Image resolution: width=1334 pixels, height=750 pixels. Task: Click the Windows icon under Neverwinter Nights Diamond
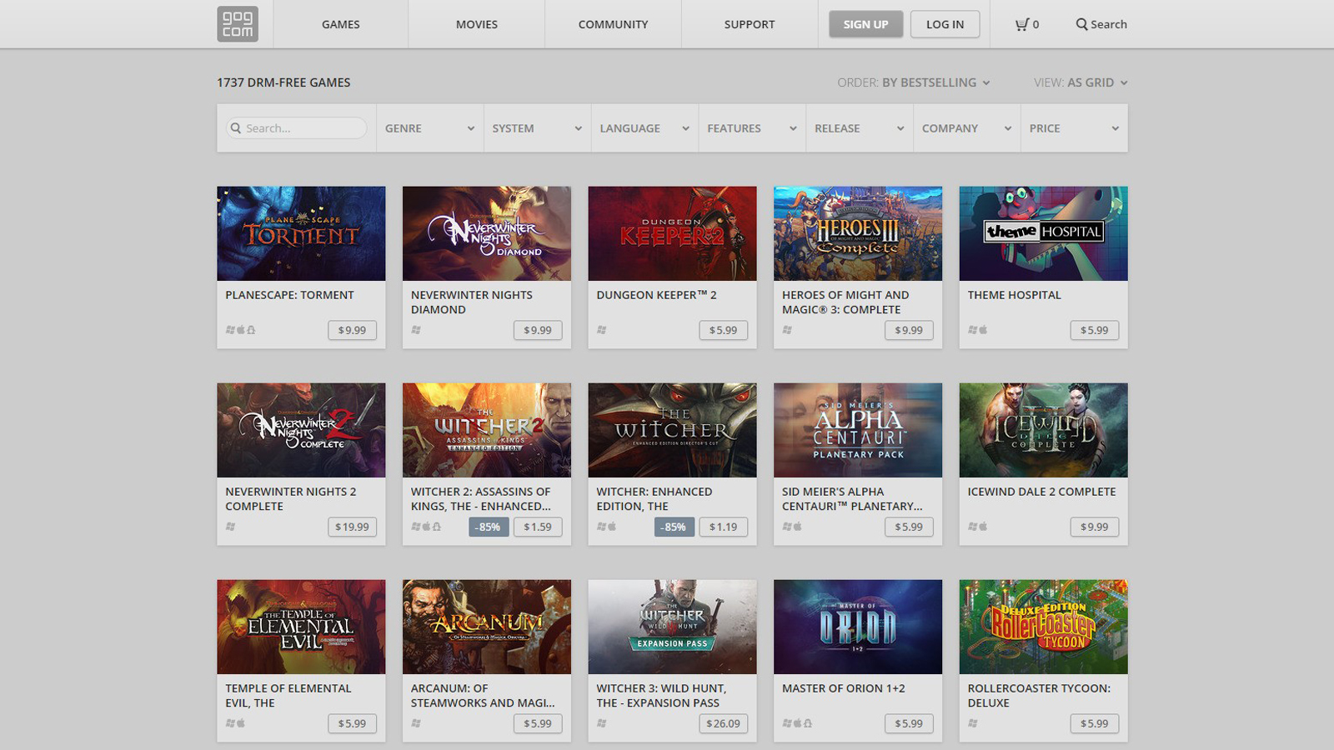[x=416, y=330]
